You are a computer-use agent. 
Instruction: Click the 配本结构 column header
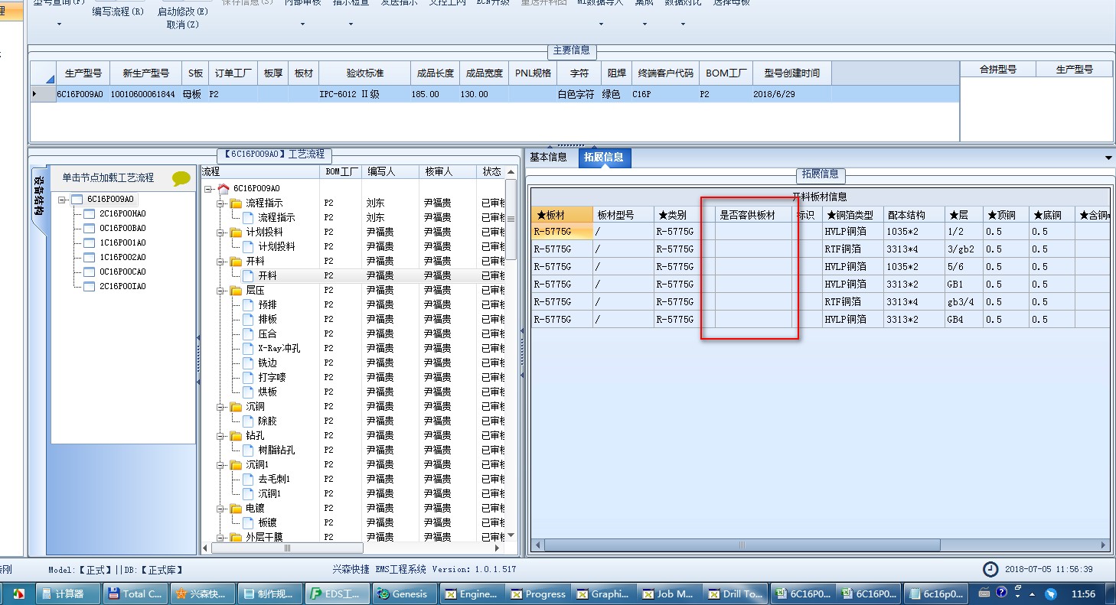pyautogui.click(x=913, y=215)
